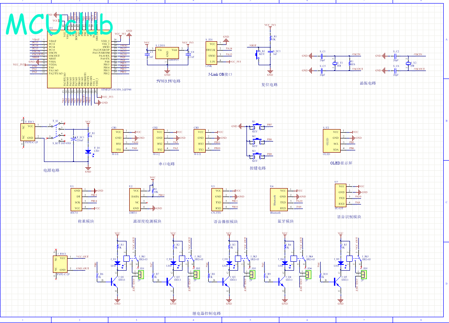This screenshot has width=449, height=323.
Task: Click the T_S1 DIP power switch symbol
Action: (x=56, y=131)
